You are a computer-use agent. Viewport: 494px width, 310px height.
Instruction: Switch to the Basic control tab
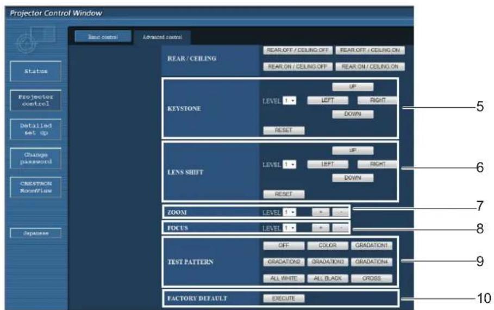click(x=103, y=37)
